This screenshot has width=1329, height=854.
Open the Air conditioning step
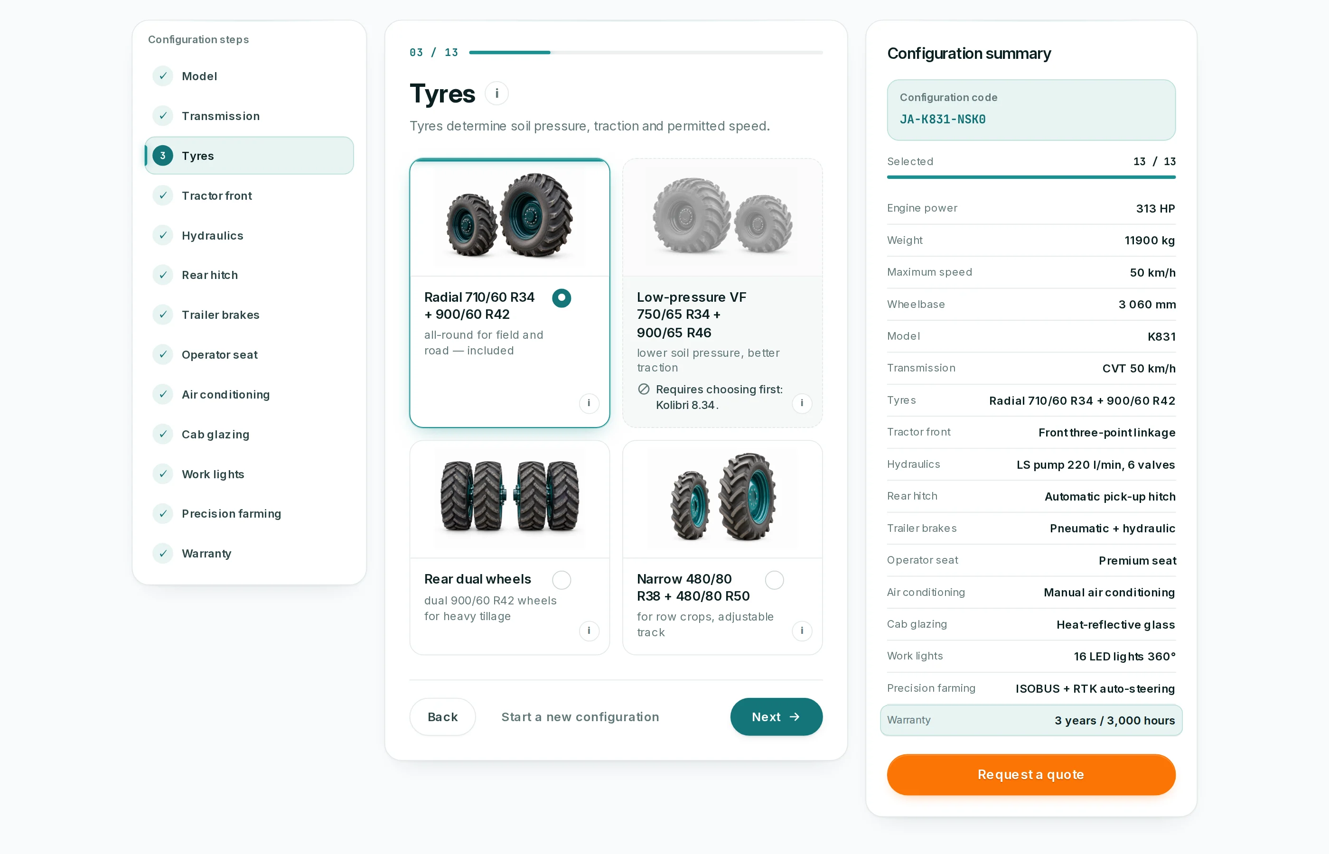click(249, 394)
